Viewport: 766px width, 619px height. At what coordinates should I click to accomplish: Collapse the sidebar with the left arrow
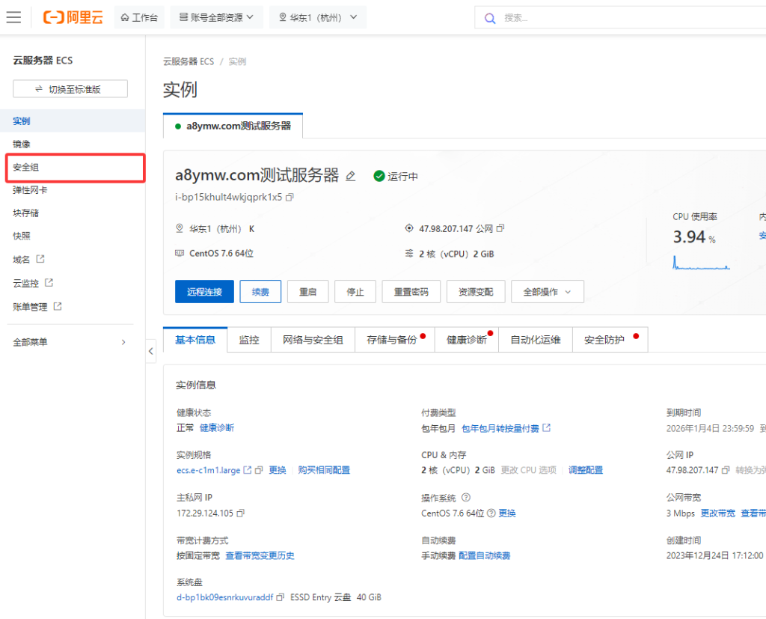(x=151, y=350)
